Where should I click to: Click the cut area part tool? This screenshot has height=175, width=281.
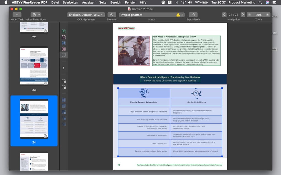[64, 87]
